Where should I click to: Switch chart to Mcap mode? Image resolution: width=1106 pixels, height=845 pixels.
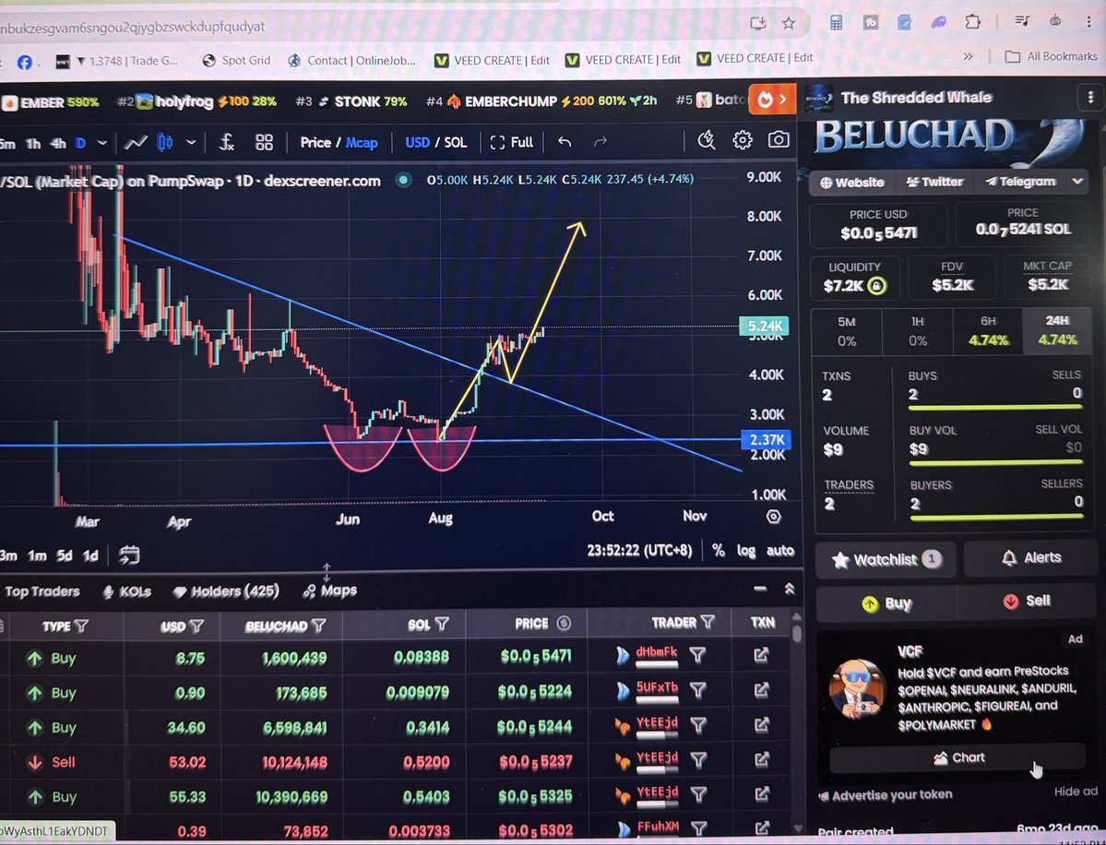click(362, 142)
